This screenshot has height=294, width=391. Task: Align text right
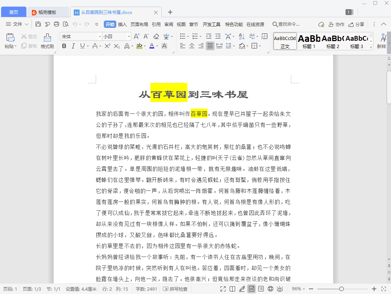[x=201, y=46]
